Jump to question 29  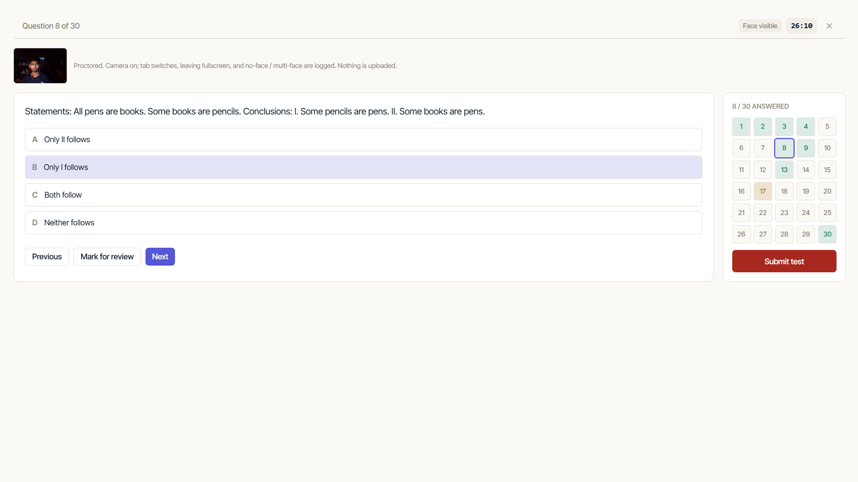tap(806, 234)
